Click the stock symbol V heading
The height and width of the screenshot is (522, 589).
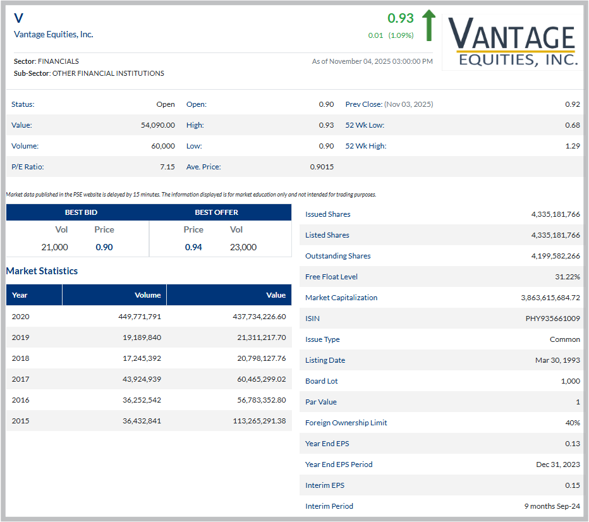tap(18, 18)
